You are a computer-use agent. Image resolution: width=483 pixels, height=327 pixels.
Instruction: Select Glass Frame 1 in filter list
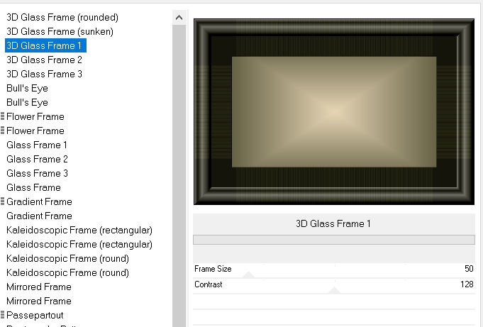(37, 145)
